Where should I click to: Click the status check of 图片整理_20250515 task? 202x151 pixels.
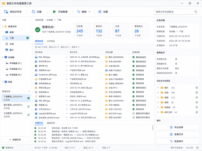(x=29, y=106)
